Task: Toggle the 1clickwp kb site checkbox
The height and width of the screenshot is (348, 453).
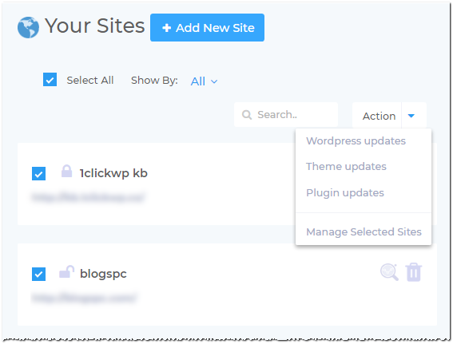Action: (38, 174)
